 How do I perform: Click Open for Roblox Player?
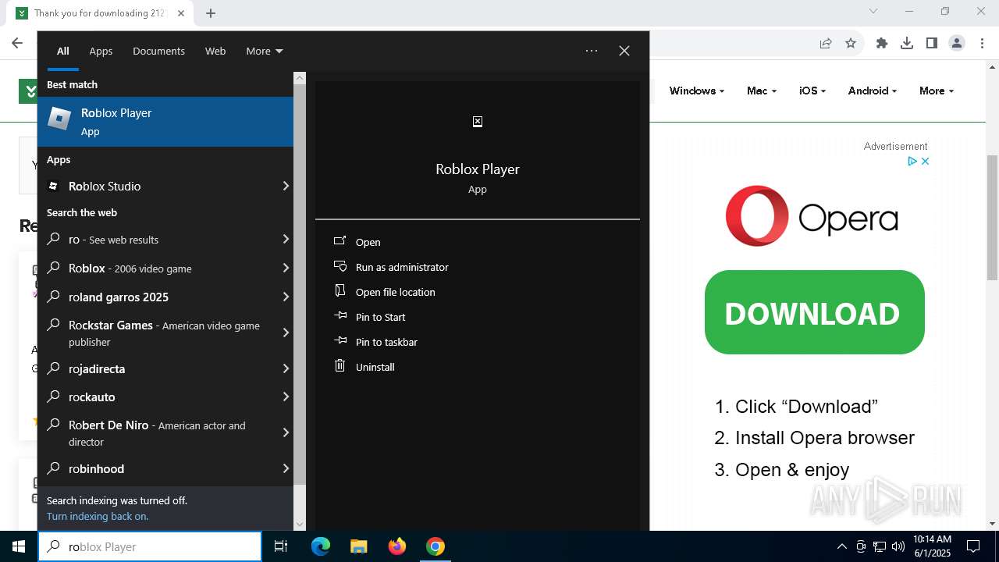tap(368, 242)
